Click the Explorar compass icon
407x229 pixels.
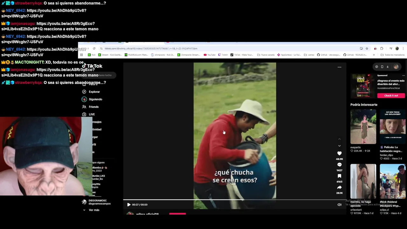tap(84, 92)
